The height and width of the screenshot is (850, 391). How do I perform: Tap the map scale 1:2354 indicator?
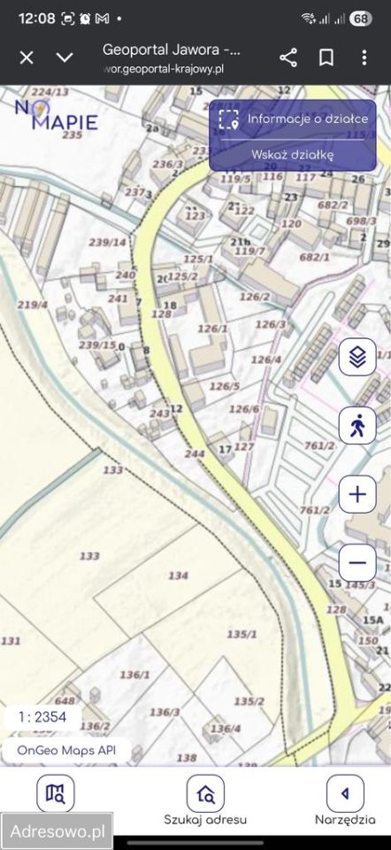tap(42, 717)
